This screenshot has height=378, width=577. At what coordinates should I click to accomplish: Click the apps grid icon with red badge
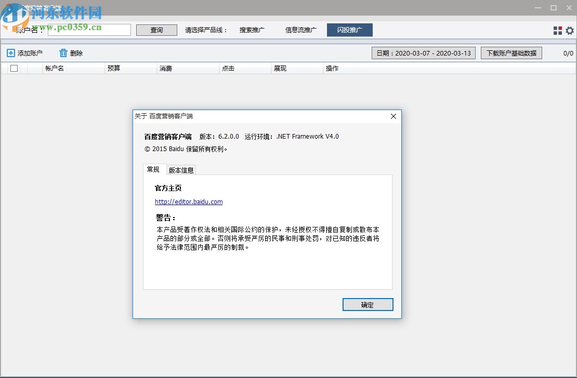[558, 30]
